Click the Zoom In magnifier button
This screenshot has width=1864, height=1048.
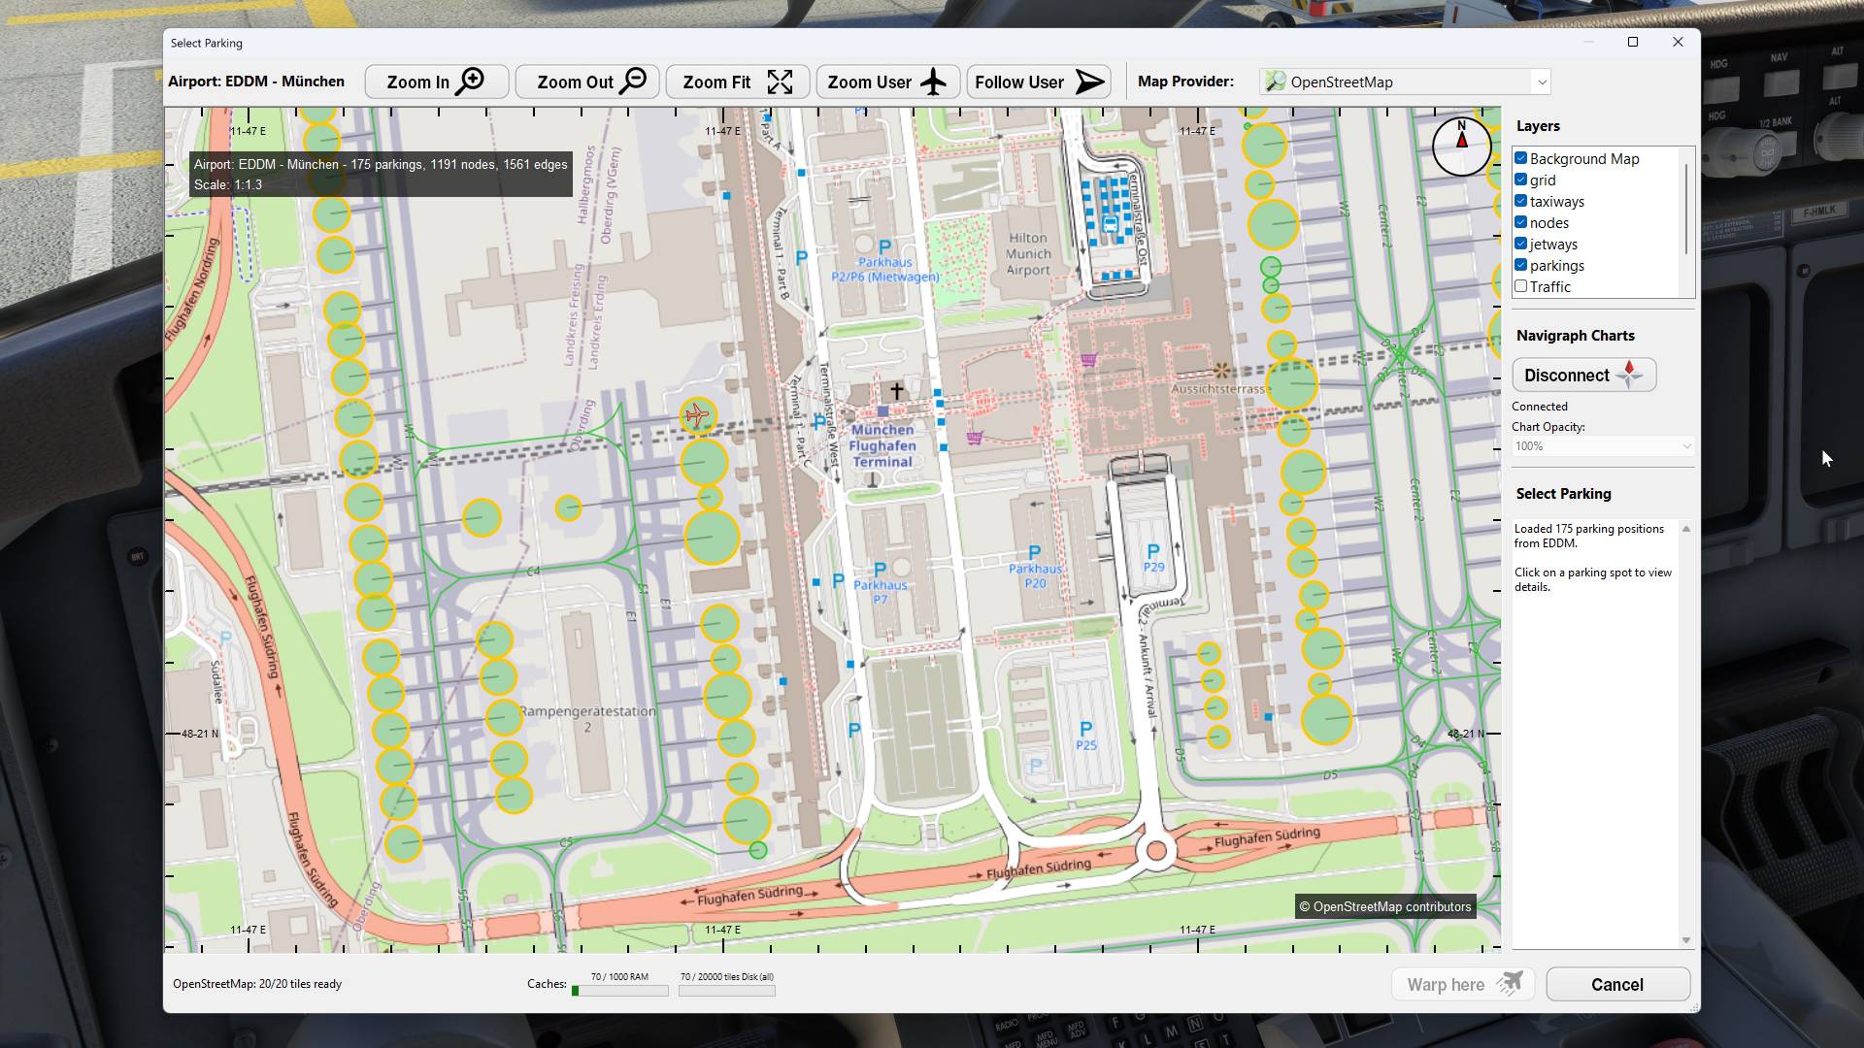tap(436, 82)
